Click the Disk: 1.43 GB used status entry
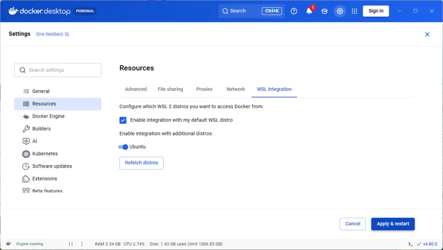Screen dimensions: 443x250 186,244
